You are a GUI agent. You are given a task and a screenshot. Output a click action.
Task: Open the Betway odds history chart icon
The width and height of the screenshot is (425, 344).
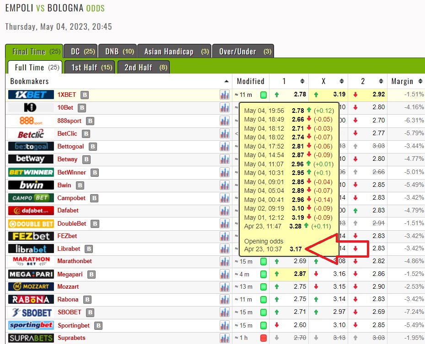[x=225, y=159]
